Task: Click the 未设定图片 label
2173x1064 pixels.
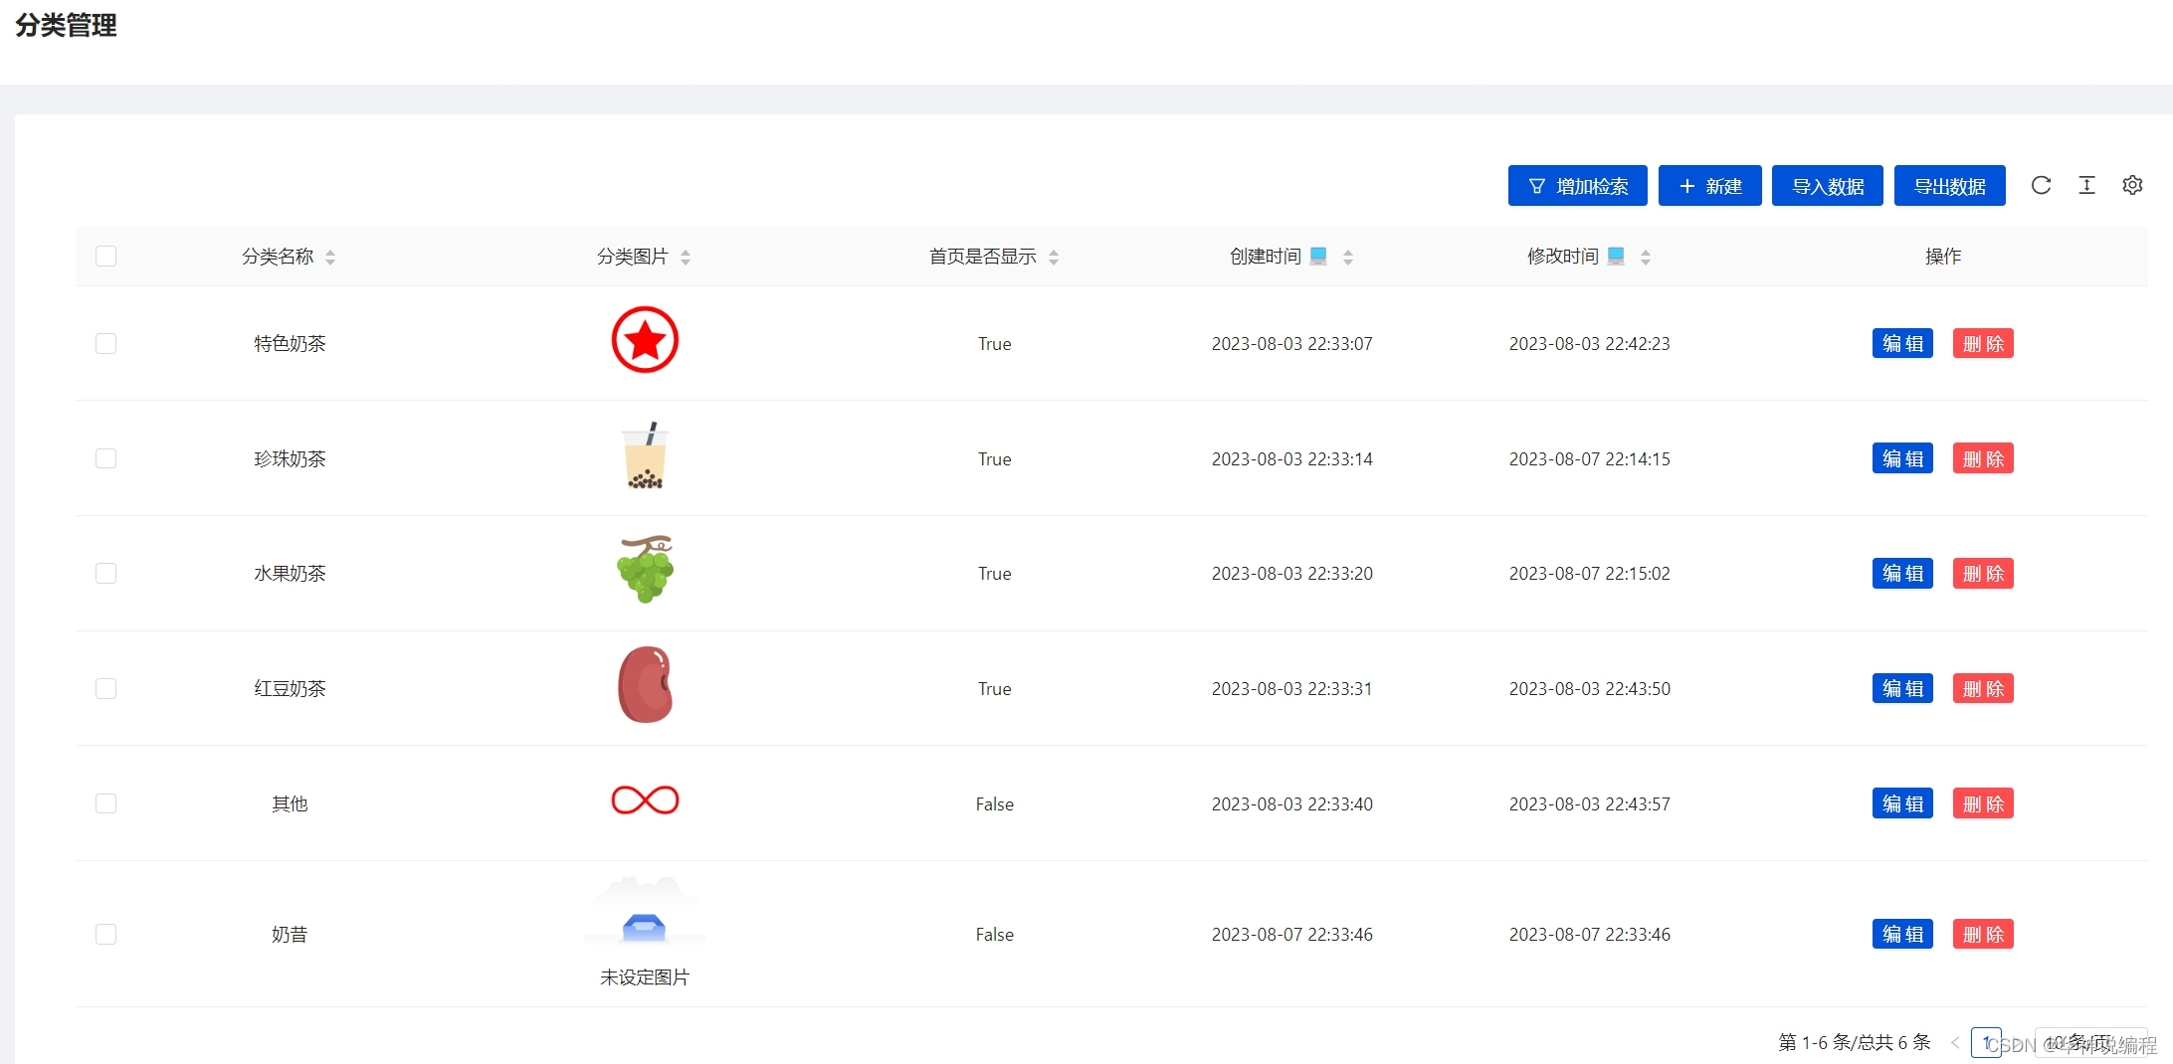Action: pyautogui.click(x=645, y=977)
